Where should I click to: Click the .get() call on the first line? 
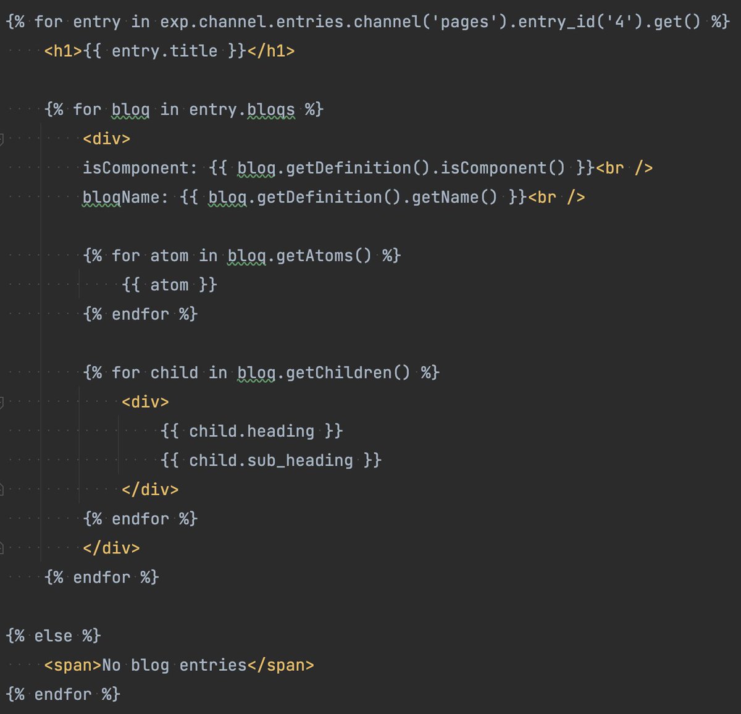(672, 22)
